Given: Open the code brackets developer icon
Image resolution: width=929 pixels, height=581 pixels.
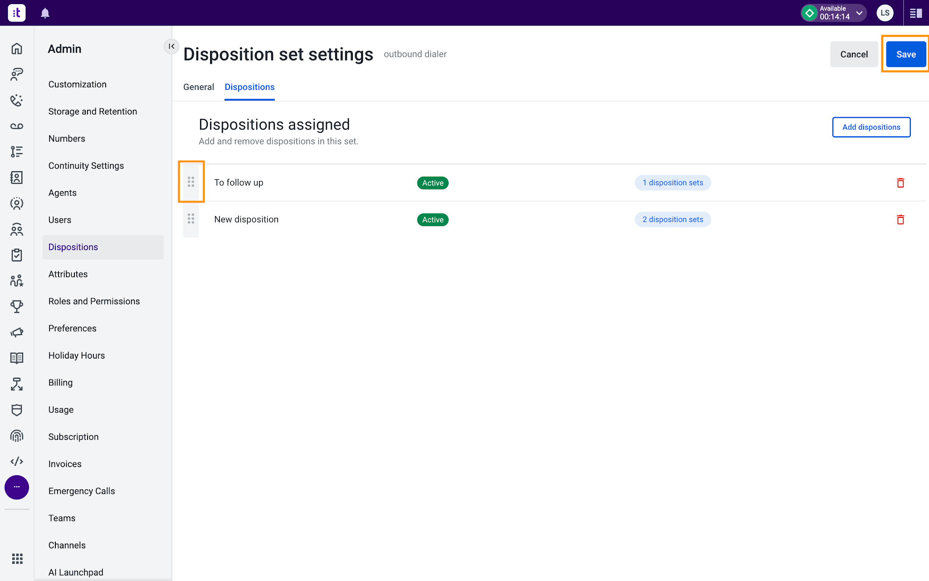Looking at the screenshot, I should pyautogui.click(x=17, y=462).
